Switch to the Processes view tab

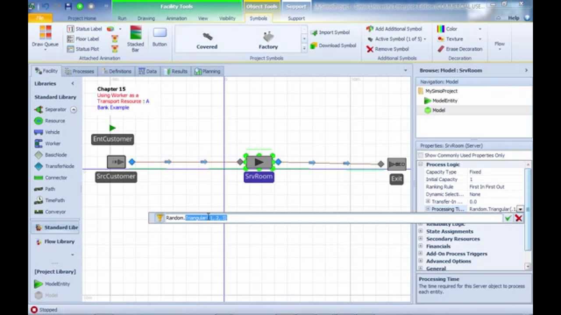[79, 71]
